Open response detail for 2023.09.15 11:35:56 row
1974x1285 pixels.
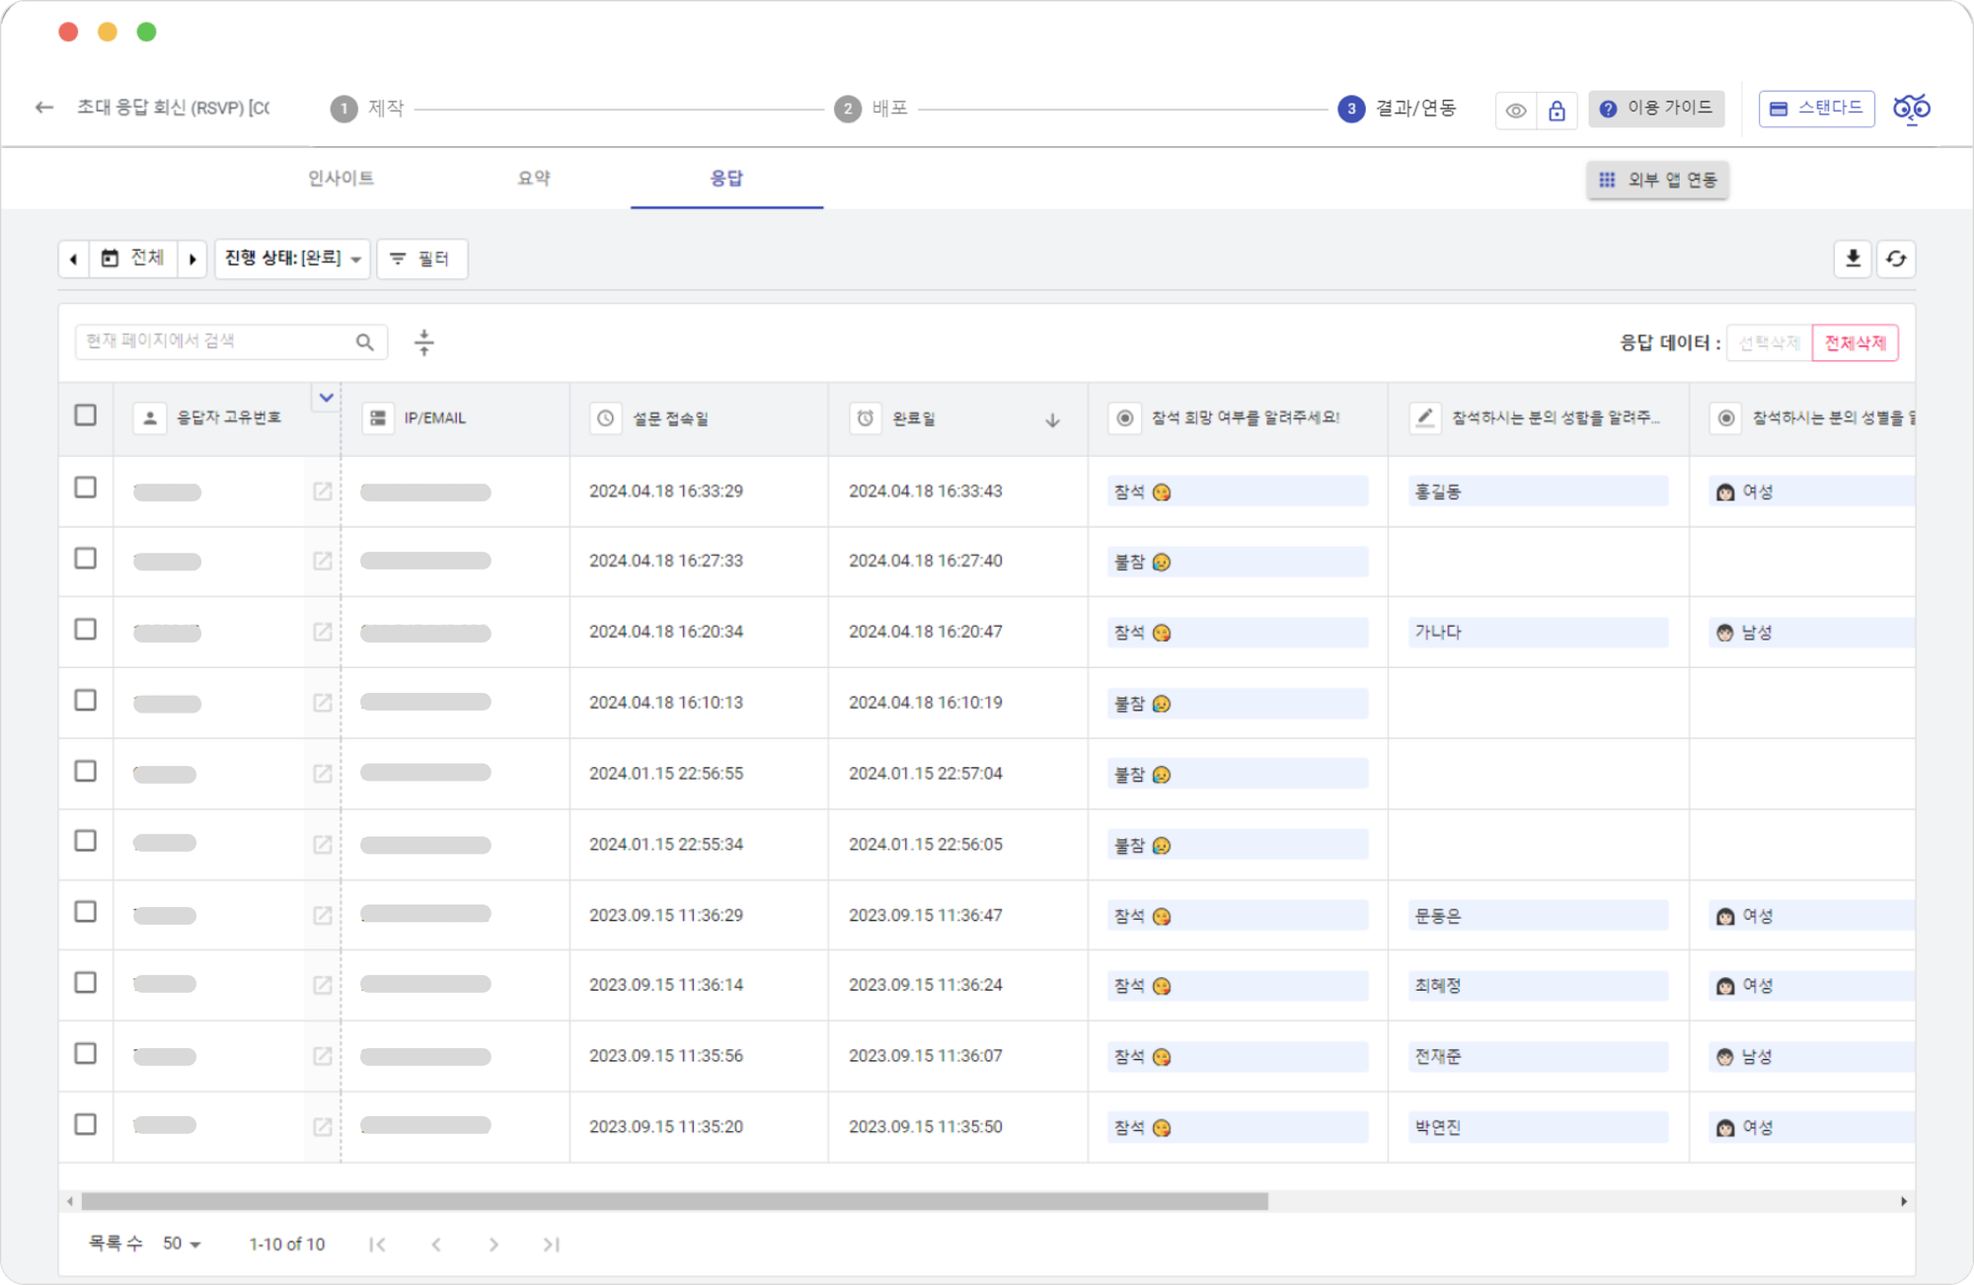(322, 1056)
